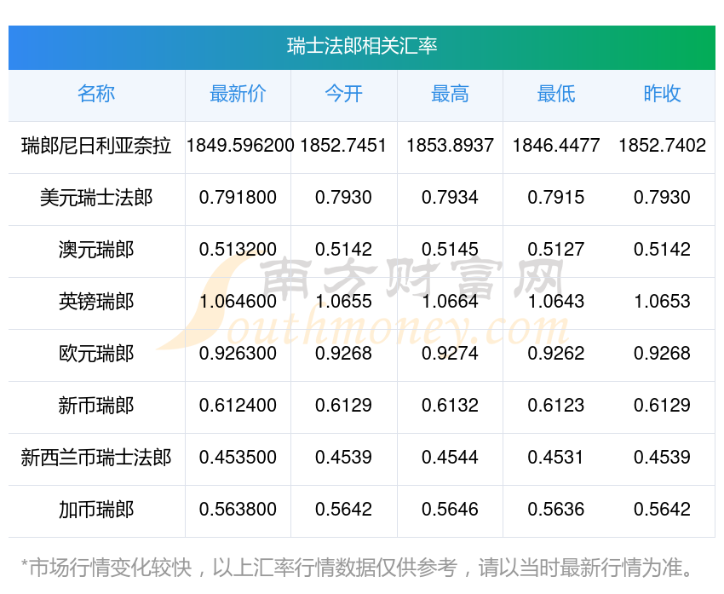Click the 新西兰币瑞士法郎 currency pair name
The width and height of the screenshot is (724, 594).
[x=96, y=458]
